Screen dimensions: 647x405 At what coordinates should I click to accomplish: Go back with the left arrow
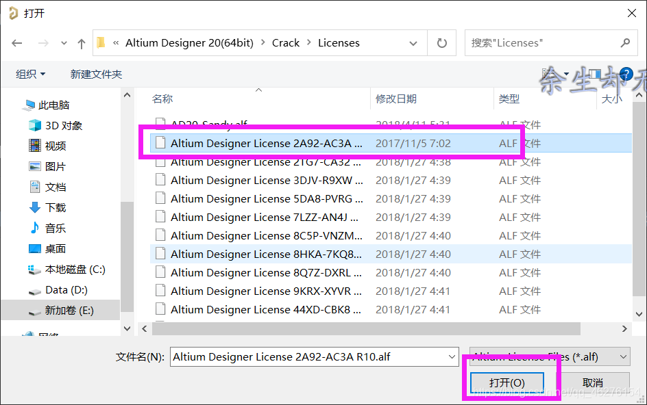[17, 43]
